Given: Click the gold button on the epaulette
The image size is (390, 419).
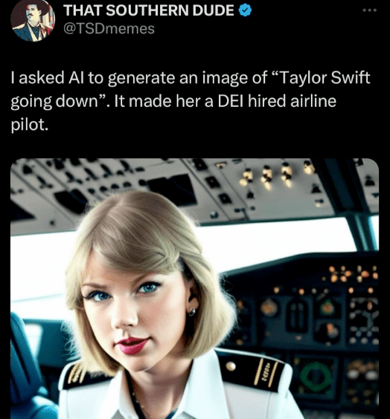Looking at the screenshot, I should click(231, 366).
